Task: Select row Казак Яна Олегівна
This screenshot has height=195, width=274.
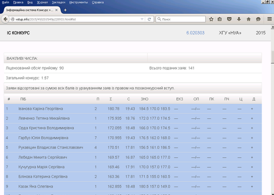Action: tap(133, 186)
